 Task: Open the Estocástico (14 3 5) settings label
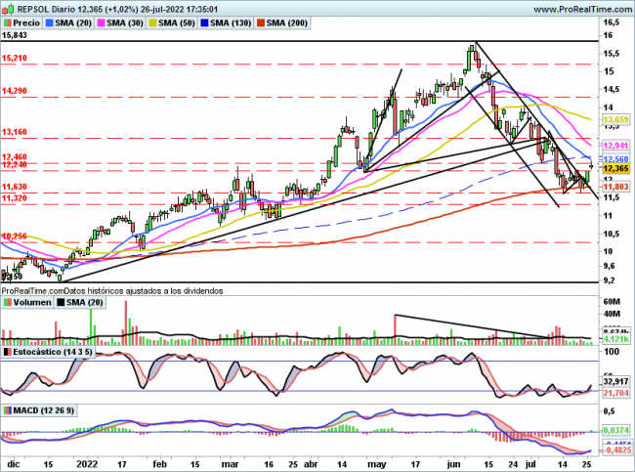point(48,352)
